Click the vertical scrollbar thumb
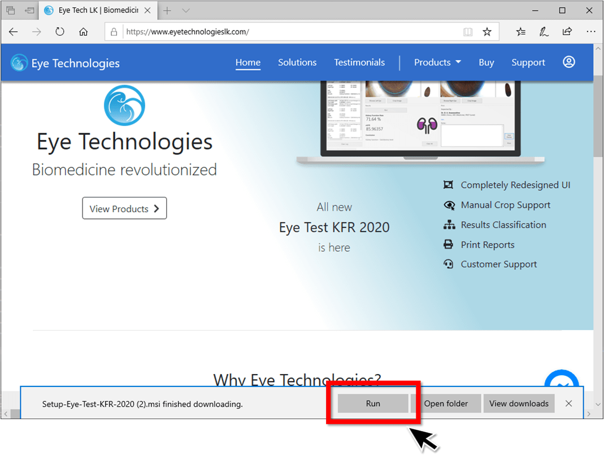This screenshot has width=604, height=462. coord(598,116)
